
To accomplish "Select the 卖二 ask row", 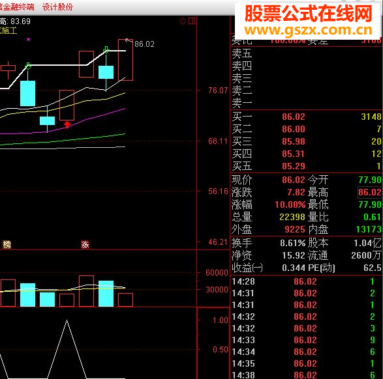I will (306, 91).
